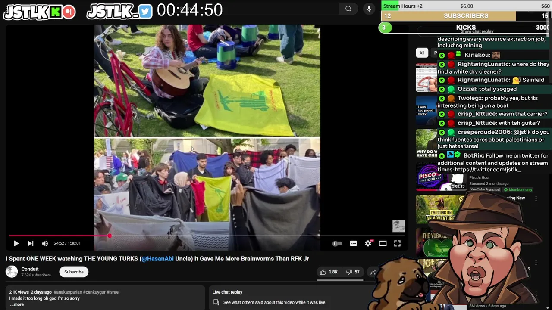Click the SUBSCRIBERS goal bar
552x310 pixels.
point(466,16)
